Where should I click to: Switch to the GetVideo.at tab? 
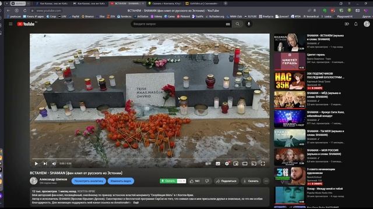pos(202,3)
